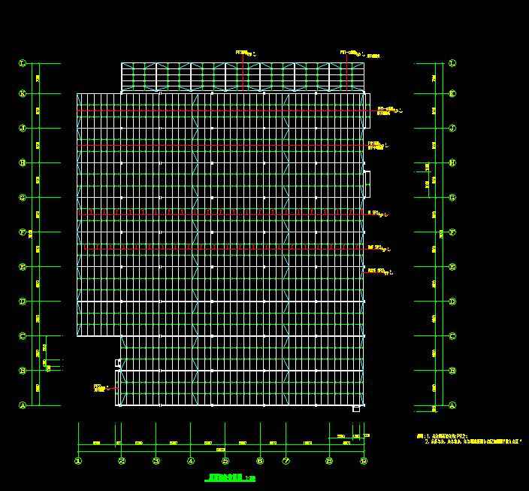Click grid bubble L on the left side
529x491 pixels.
coord(23,64)
